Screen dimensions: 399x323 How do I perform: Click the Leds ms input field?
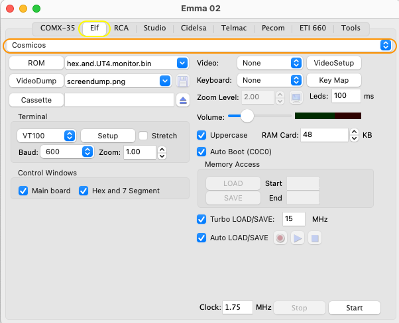click(346, 96)
